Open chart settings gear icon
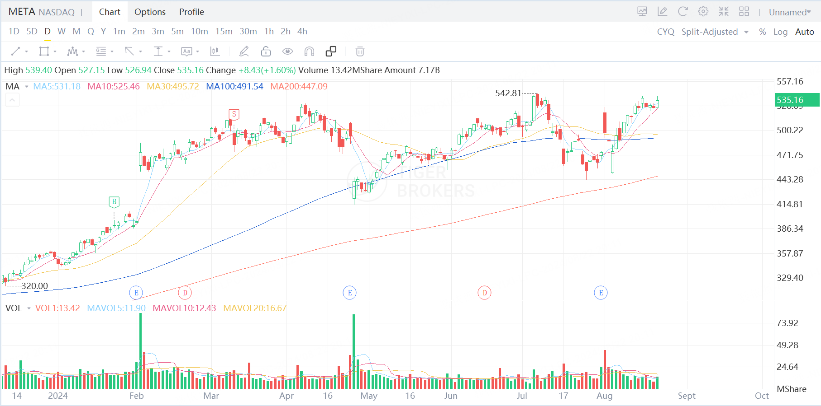The height and width of the screenshot is (406, 821). [703, 12]
